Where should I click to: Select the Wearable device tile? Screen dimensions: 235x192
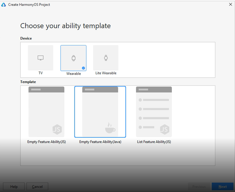[x=73, y=58]
